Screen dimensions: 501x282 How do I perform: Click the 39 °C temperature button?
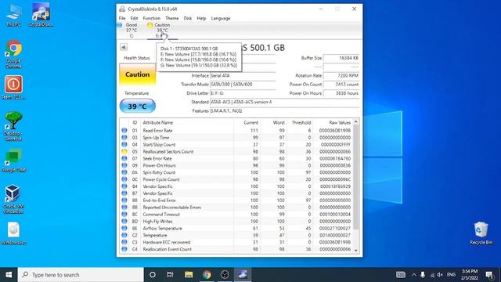point(138,107)
